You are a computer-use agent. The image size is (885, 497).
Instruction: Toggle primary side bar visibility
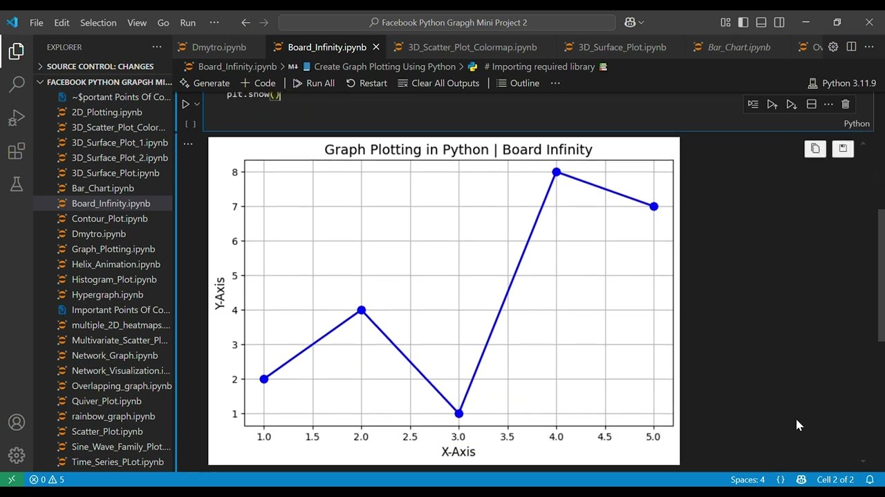click(x=743, y=22)
